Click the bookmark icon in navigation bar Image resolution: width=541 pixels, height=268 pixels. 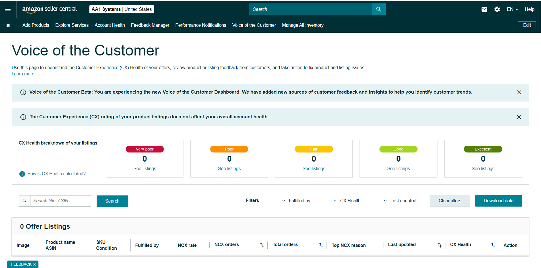pos(8,25)
